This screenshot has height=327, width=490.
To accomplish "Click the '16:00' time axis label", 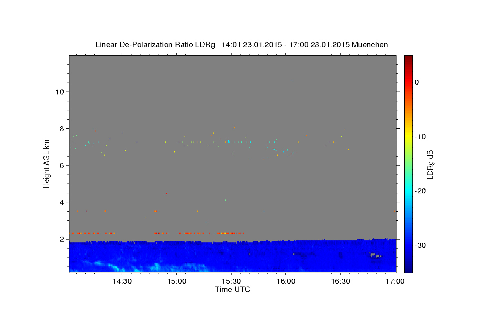I will coord(286,281).
